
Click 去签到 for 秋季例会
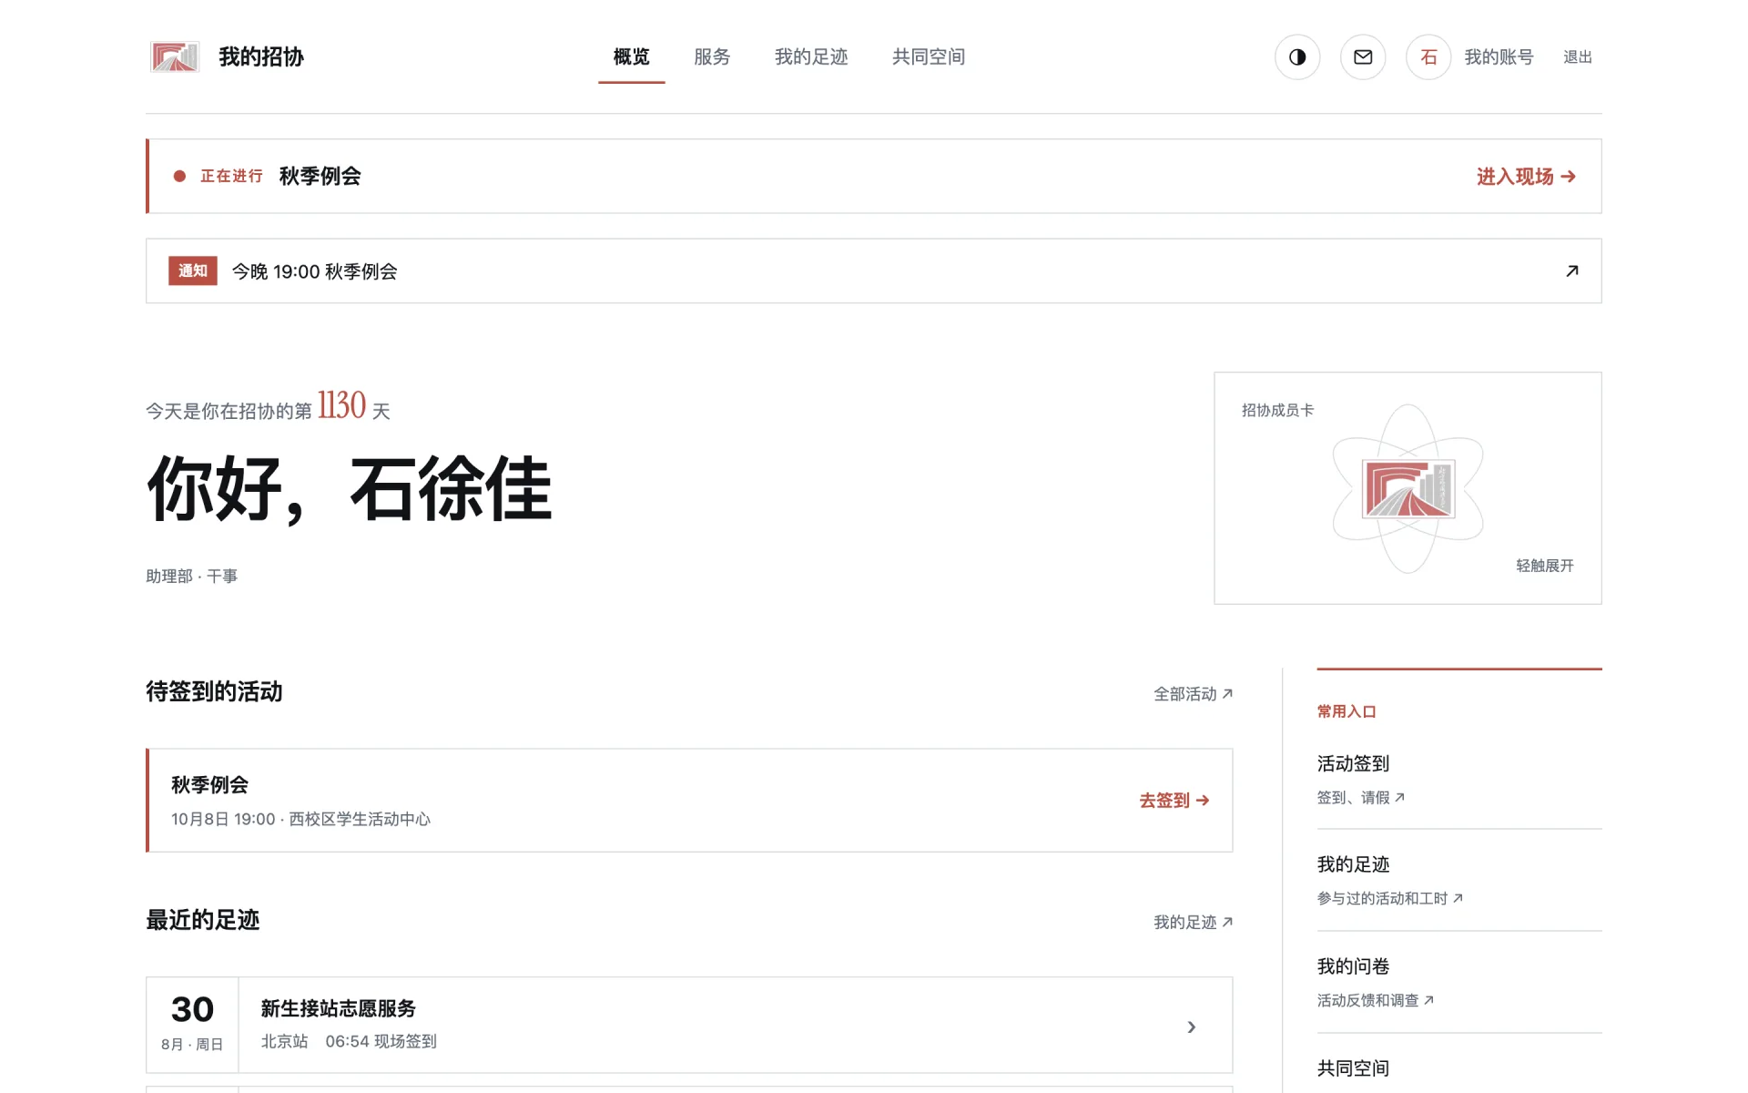(1174, 801)
